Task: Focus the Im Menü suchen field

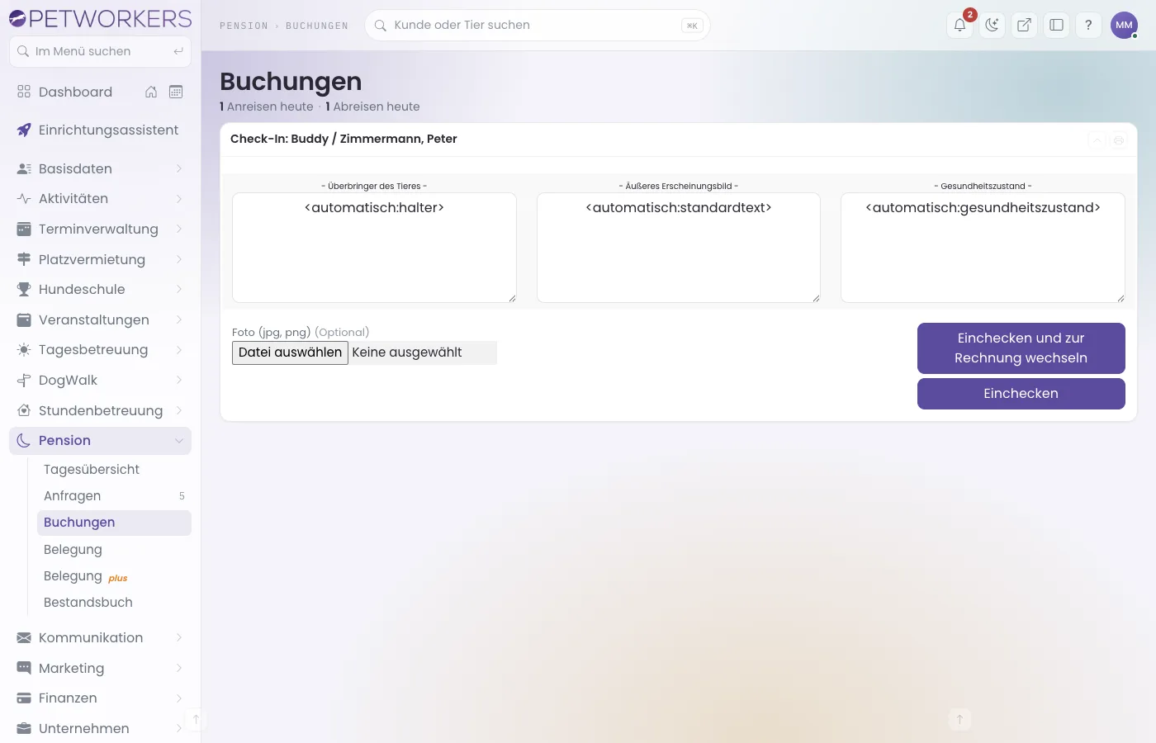Action: (x=100, y=51)
